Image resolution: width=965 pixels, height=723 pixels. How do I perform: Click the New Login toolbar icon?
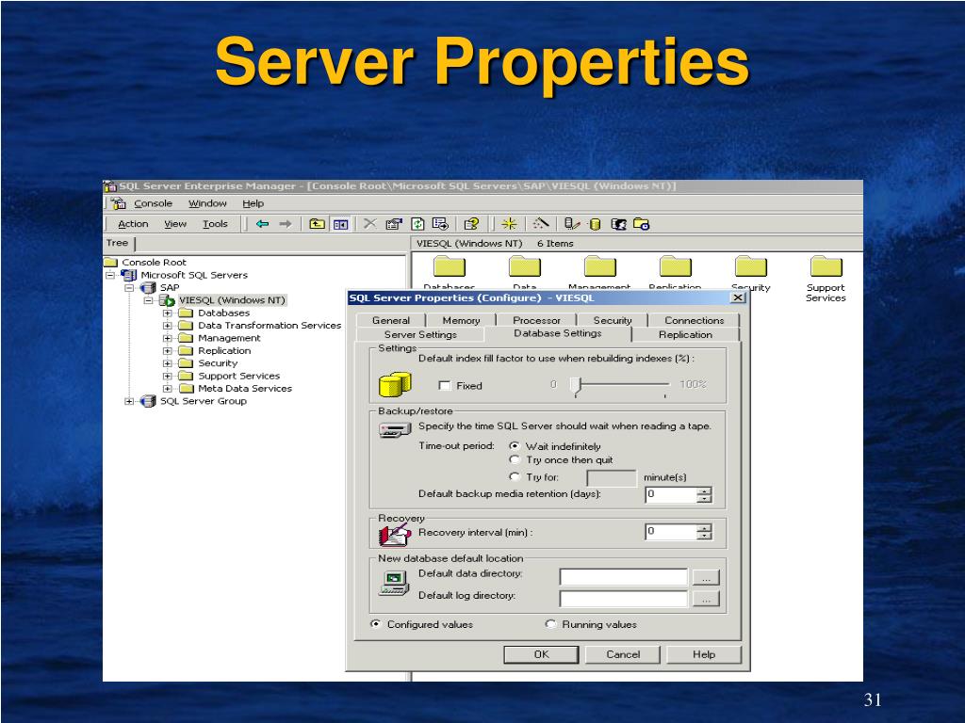pyautogui.click(x=618, y=224)
